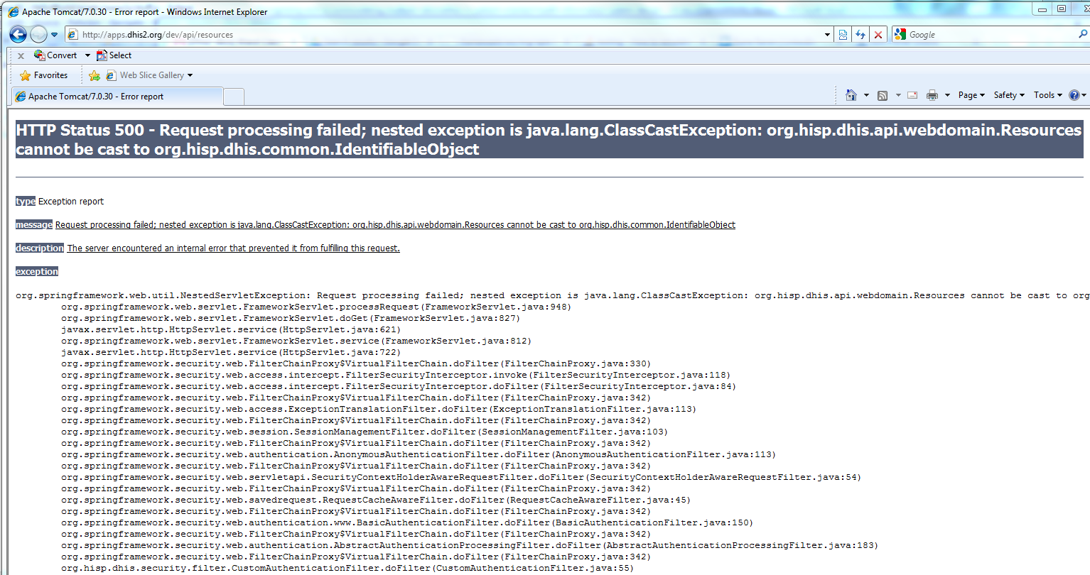Click the 'exception' label
This screenshot has width=1090, height=575.
37,272
